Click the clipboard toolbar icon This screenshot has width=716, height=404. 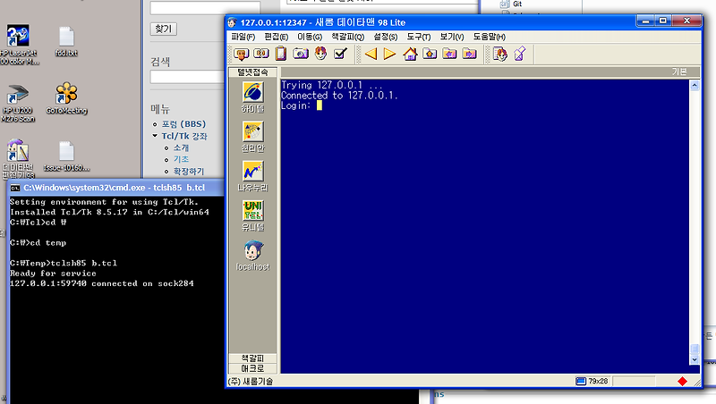281,54
